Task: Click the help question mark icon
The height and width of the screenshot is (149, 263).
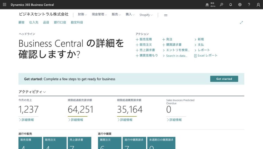Action: pyautogui.click(x=249, y=5)
